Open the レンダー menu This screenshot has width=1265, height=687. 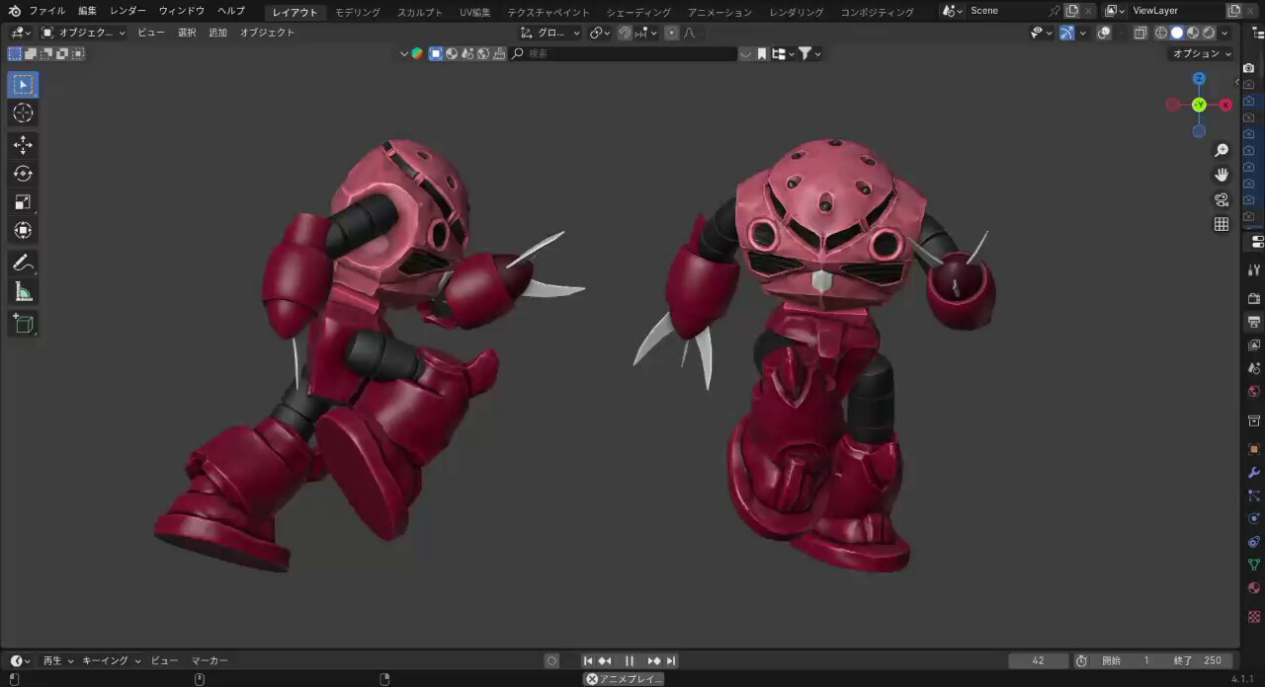pyautogui.click(x=127, y=11)
